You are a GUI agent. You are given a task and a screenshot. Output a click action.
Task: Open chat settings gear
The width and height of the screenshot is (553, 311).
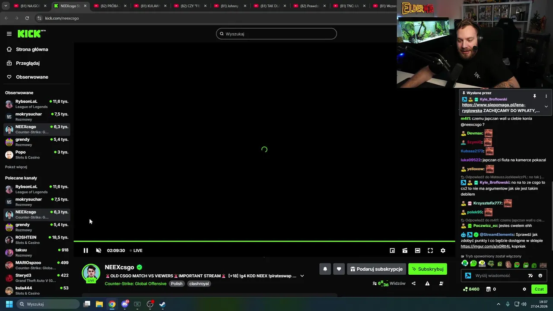tap(524, 289)
